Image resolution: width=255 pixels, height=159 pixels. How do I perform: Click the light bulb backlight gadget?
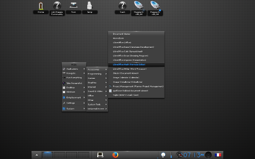click(x=163, y=155)
